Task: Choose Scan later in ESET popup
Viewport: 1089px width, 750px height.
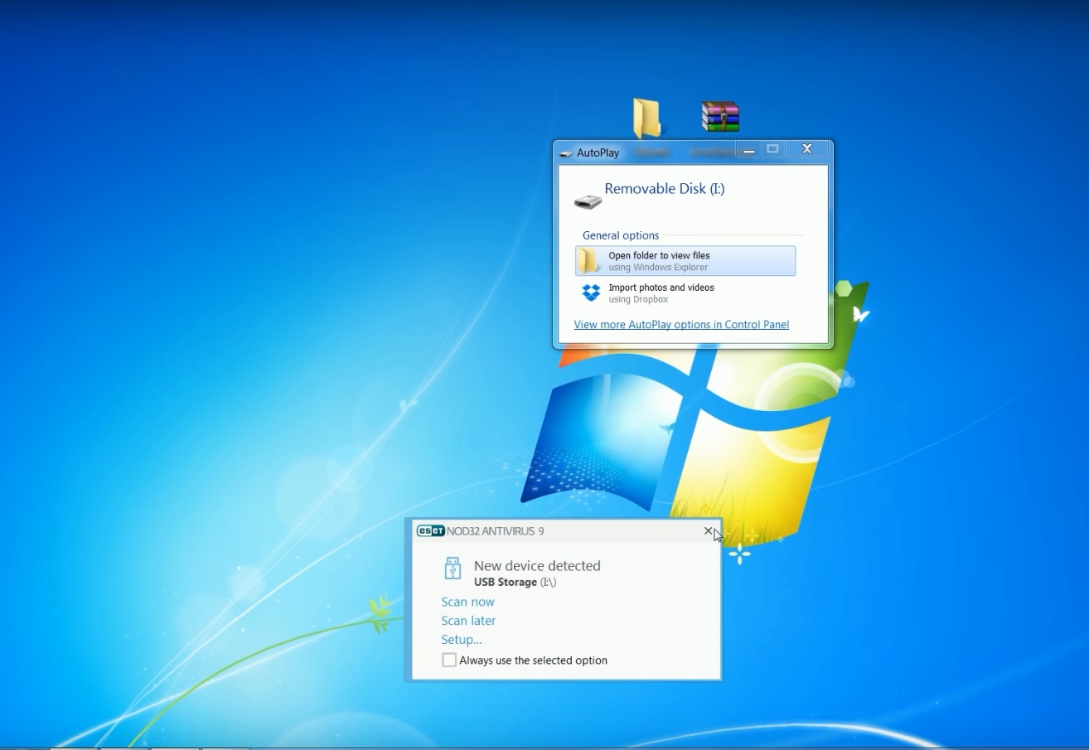Action: [468, 621]
